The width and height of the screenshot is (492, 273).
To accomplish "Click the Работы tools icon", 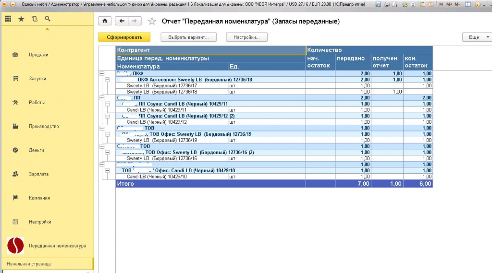I will tap(15, 102).
